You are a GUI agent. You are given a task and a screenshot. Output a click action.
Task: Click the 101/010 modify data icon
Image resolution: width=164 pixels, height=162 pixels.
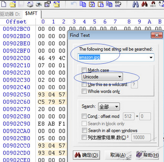tap(118, 4)
